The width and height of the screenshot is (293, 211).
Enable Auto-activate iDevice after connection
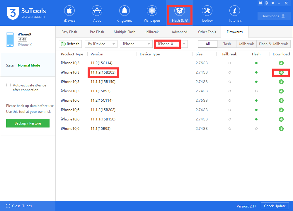[x=8, y=85]
